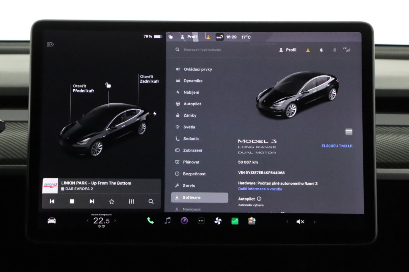Tap the small gray card icon under car image
Screen dimensions: 409x272
tap(349, 132)
